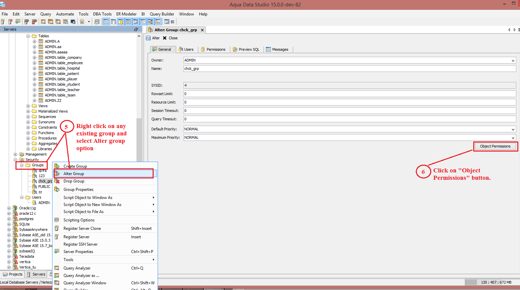The width and height of the screenshot is (520, 290).
Task: Click the postgres server icon
Action: point(15,219)
